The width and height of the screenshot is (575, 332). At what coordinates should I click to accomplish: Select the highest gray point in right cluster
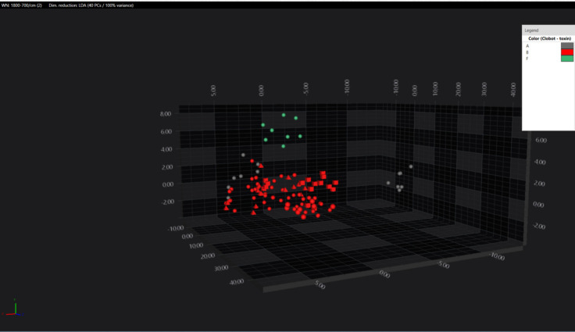[411, 166]
